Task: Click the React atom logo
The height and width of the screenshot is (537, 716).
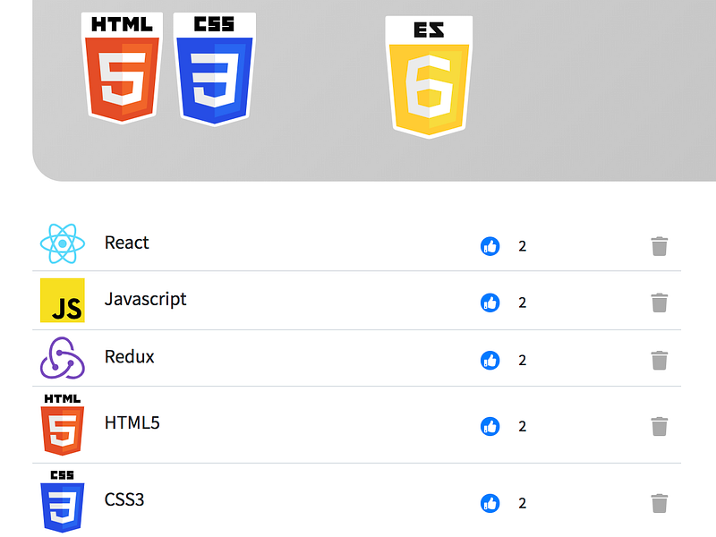Action: [62, 243]
